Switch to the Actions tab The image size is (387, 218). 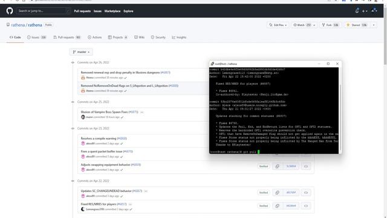click(x=94, y=38)
